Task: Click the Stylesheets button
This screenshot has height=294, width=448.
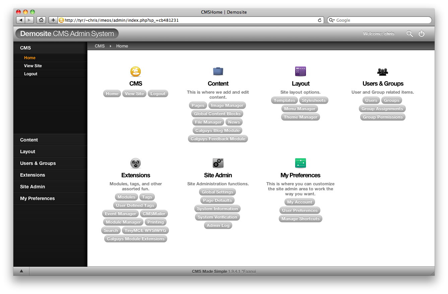Action: click(x=314, y=100)
